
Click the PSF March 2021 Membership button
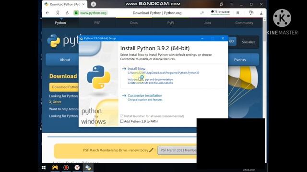point(177,150)
